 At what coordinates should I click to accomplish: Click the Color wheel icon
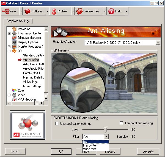pyautogui.click(x=14, y=90)
